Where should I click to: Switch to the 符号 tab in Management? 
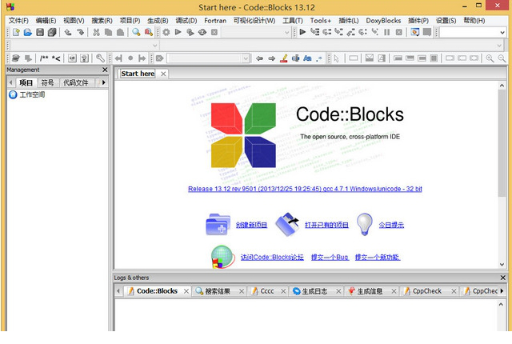point(47,82)
